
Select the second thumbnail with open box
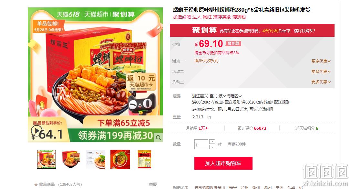71,159
